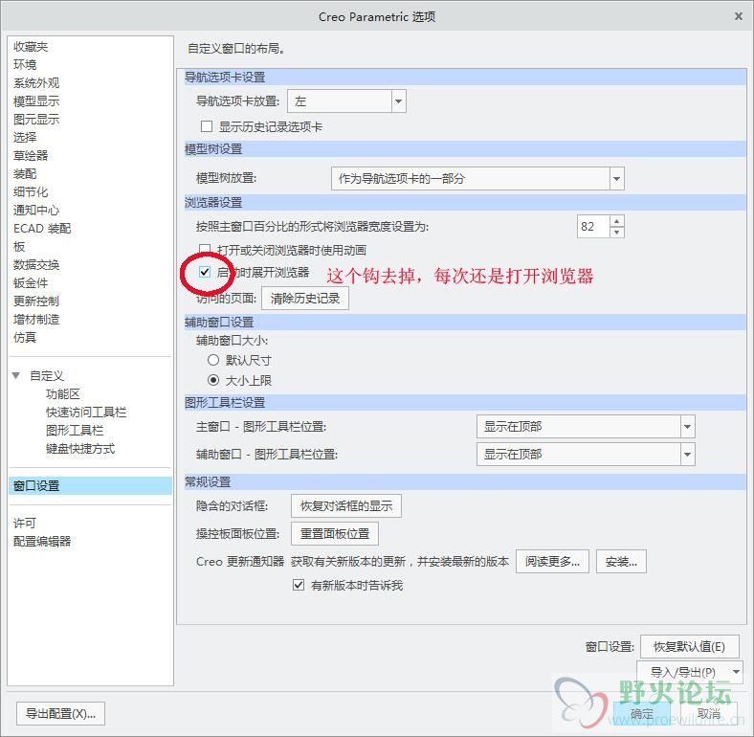This screenshot has width=754, height=737.
Task: Collapse the 自定义 tree group
Action: (x=16, y=375)
